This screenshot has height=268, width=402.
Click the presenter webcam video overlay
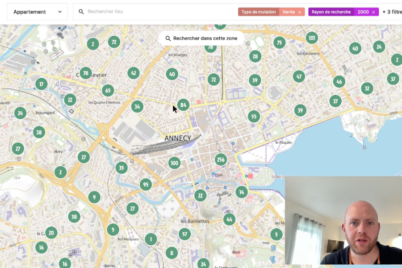coord(343,221)
